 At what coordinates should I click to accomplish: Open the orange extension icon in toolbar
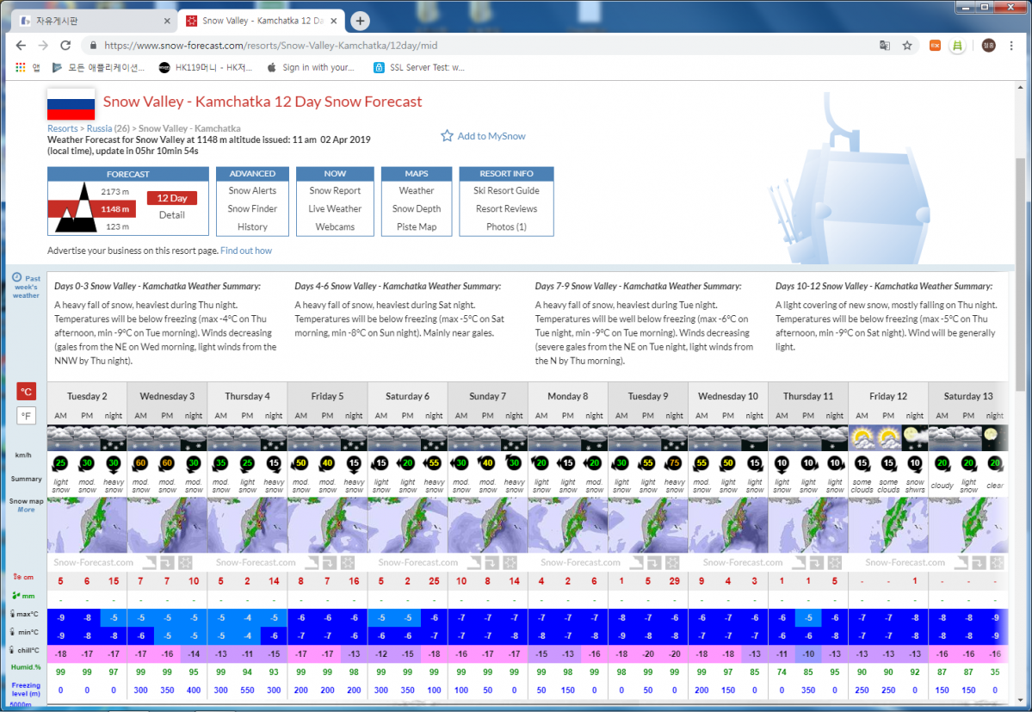tap(935, 46)
